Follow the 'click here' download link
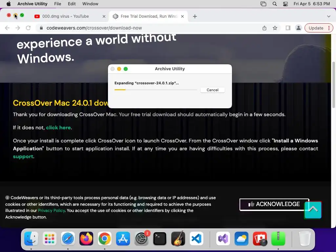The height and width of the screenshot is (252, 336). [58, 128]
